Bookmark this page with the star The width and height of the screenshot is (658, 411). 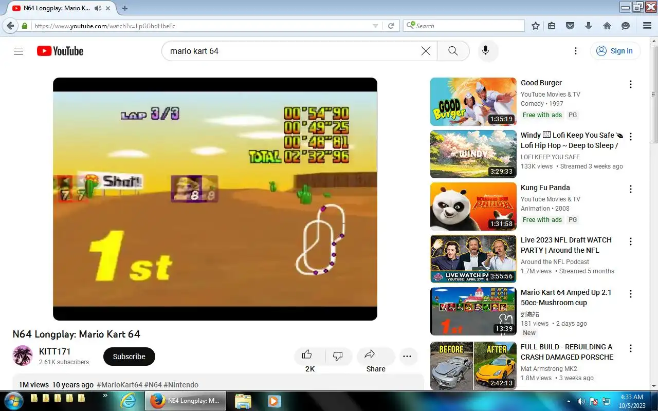536,26
